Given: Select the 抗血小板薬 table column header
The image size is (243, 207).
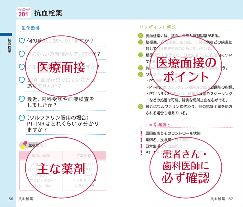Looking at the screenshot, I should click(41, 156).
